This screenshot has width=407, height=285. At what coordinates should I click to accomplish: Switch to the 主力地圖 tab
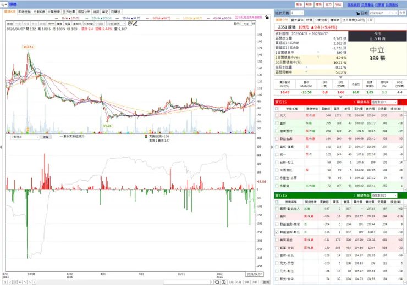tap(69, 12)
